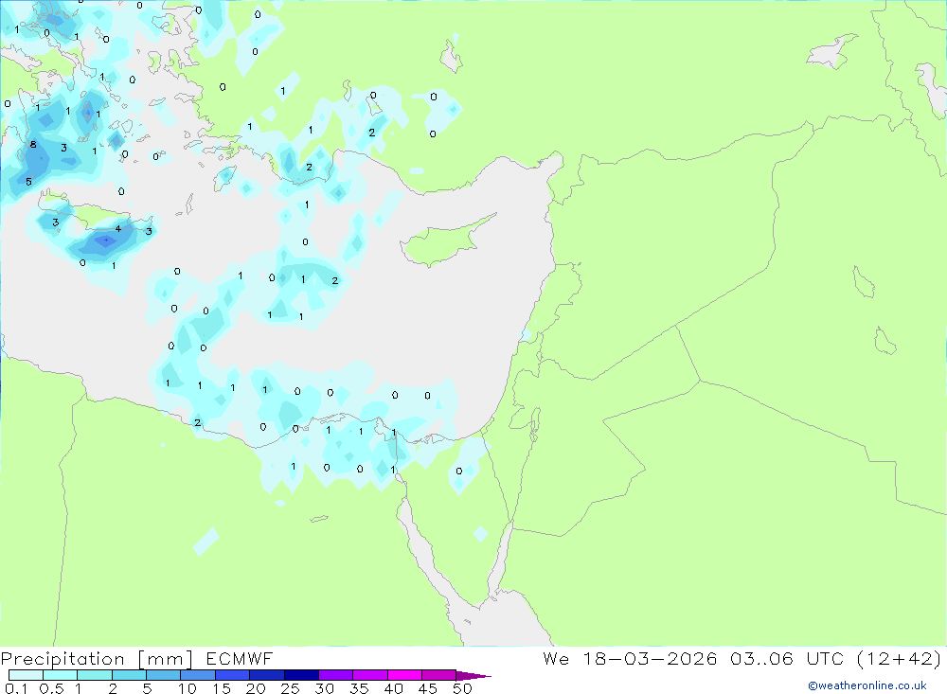This screenshot has height=694, width=947.
Task: Click the 45–50 mm legend swatch
Action: [x=438, y=675]
